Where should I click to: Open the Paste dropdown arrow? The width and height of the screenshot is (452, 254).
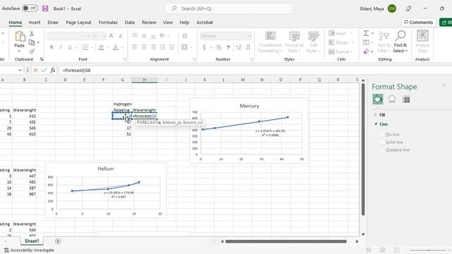[19, 52]
